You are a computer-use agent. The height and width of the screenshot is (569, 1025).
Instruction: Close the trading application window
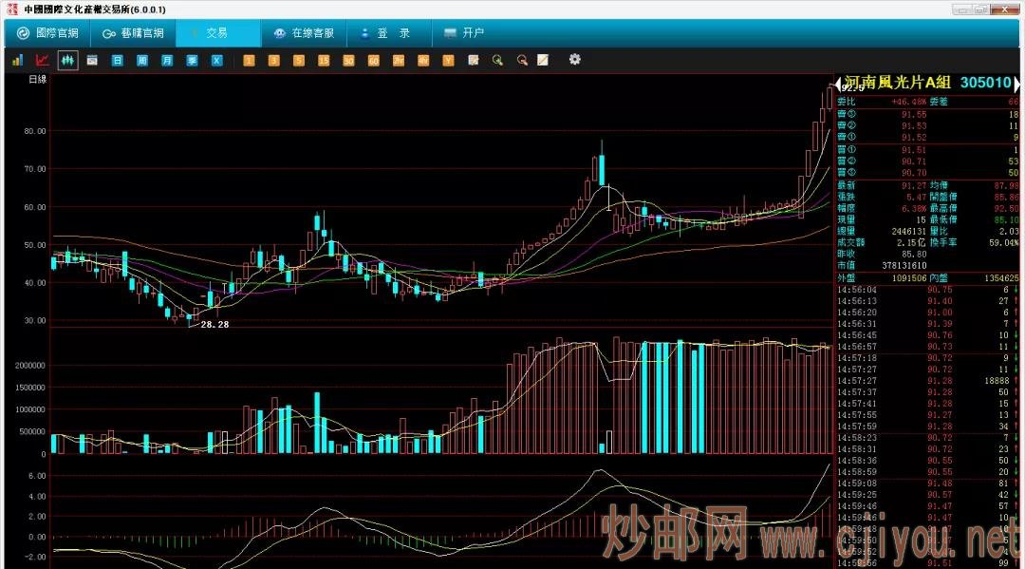(1004, 9)
